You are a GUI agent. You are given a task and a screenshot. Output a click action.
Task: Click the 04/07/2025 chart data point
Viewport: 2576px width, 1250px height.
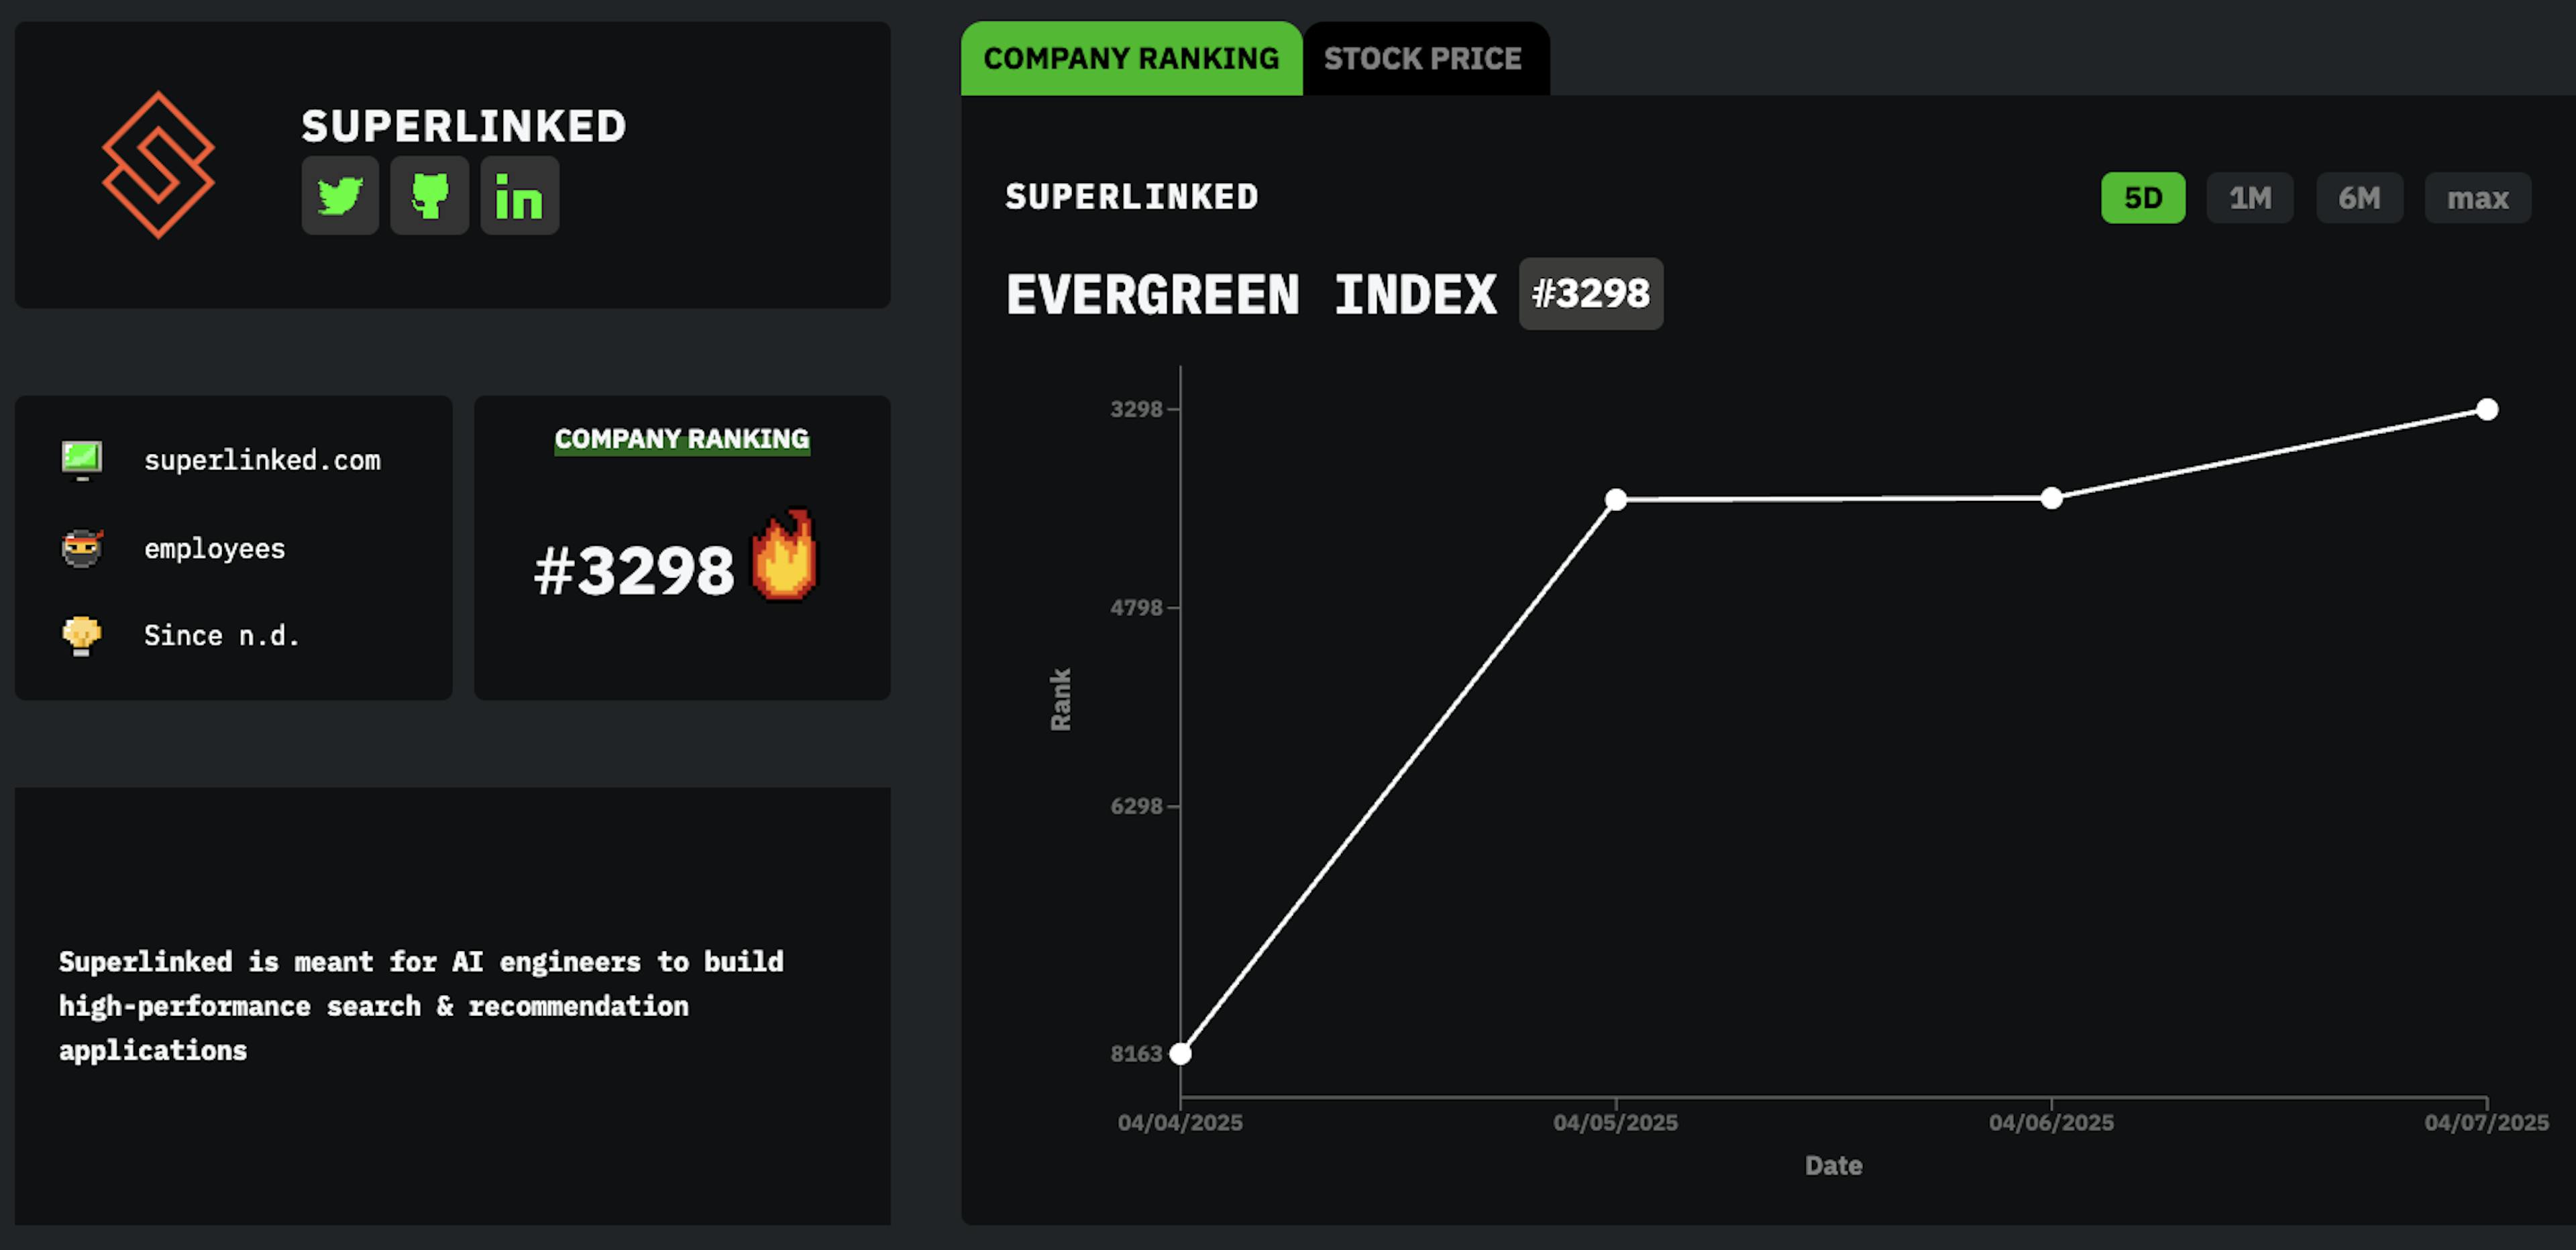tap(2487, 409)
